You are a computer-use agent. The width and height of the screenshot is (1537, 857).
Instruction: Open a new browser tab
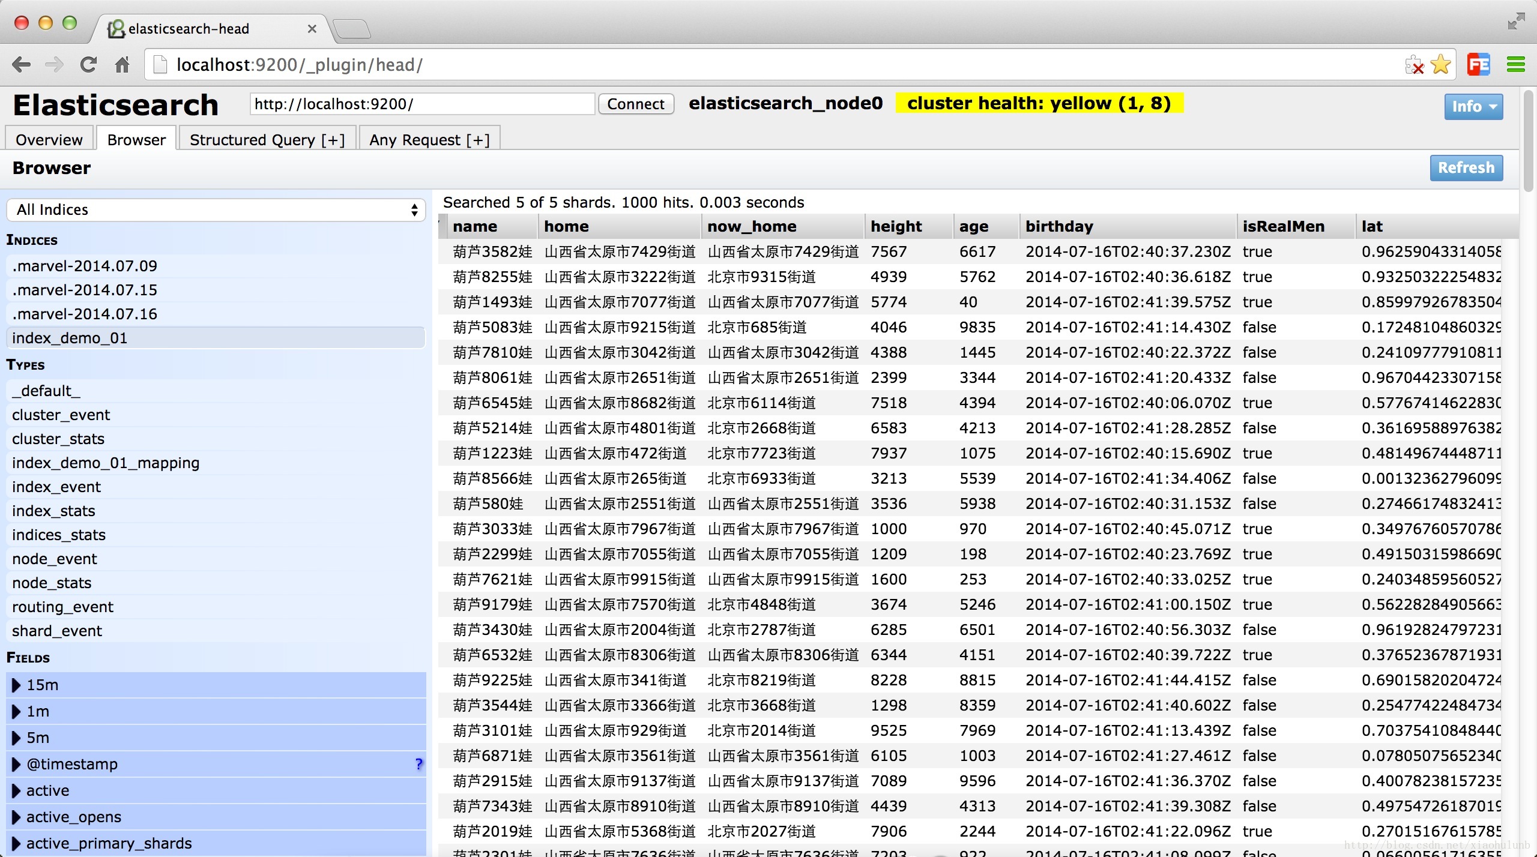tap(352, 28)
